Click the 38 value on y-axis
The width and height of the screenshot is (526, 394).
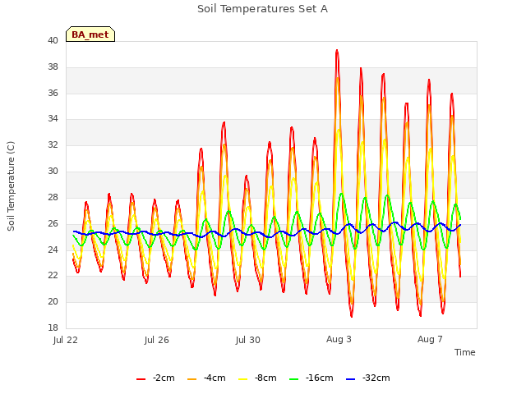(53, 66)
